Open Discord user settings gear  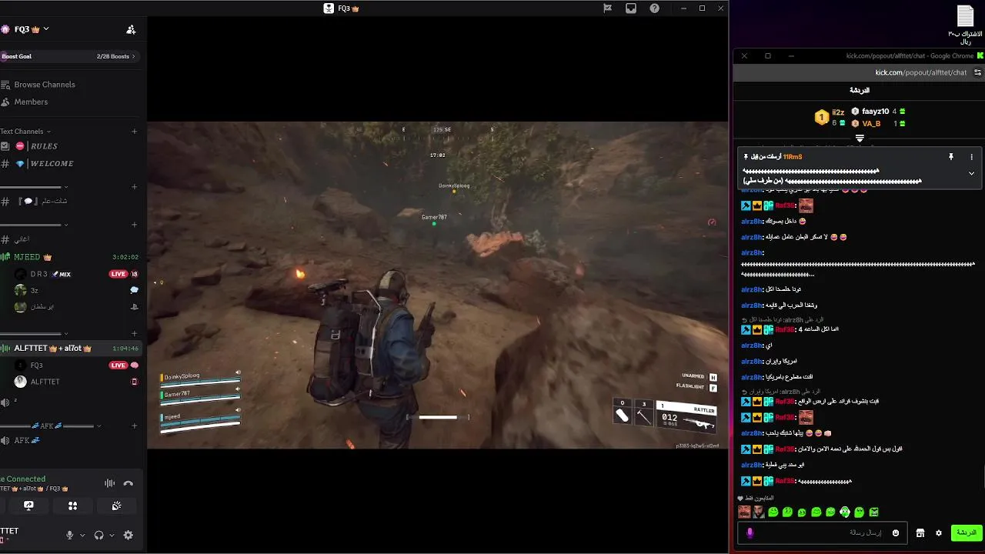coord(129,536)
